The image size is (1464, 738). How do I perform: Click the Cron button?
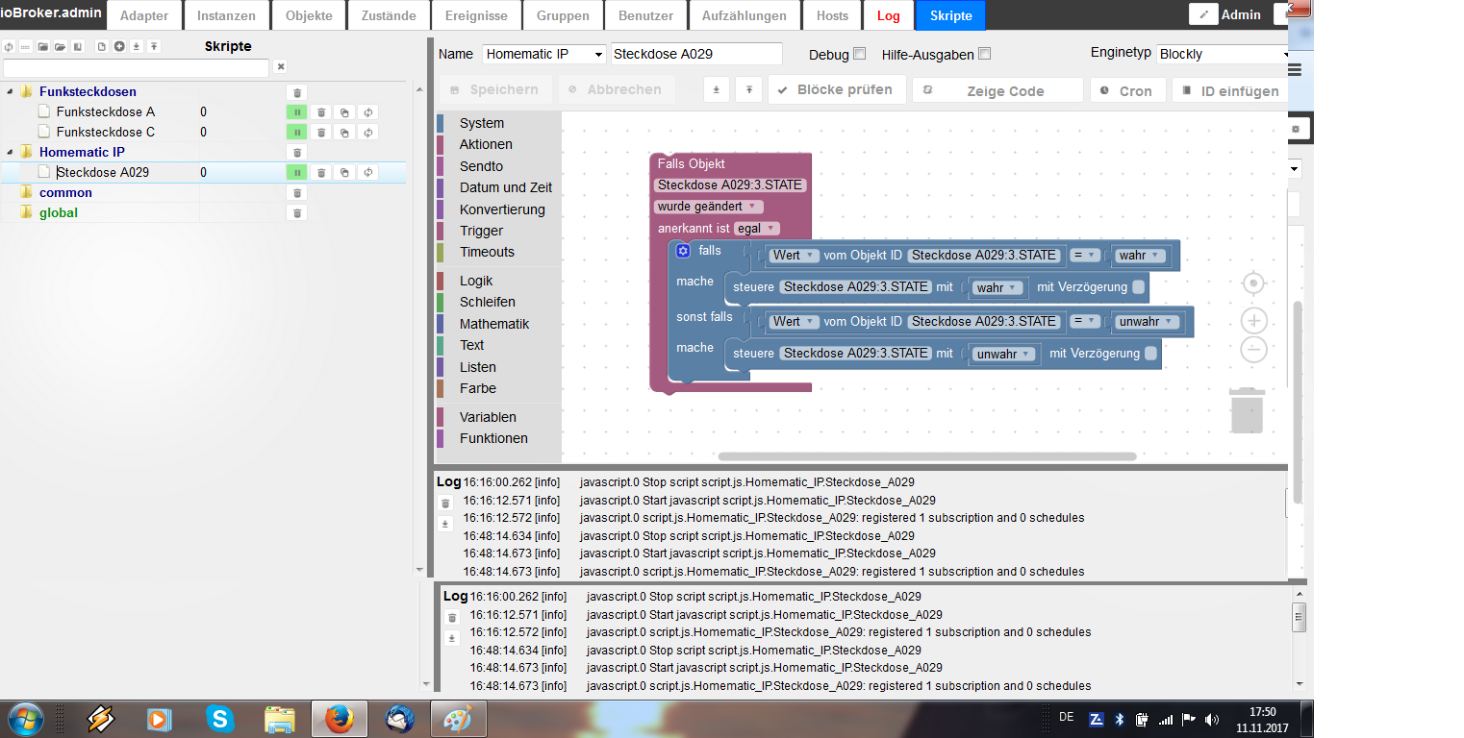[1128, 90]
